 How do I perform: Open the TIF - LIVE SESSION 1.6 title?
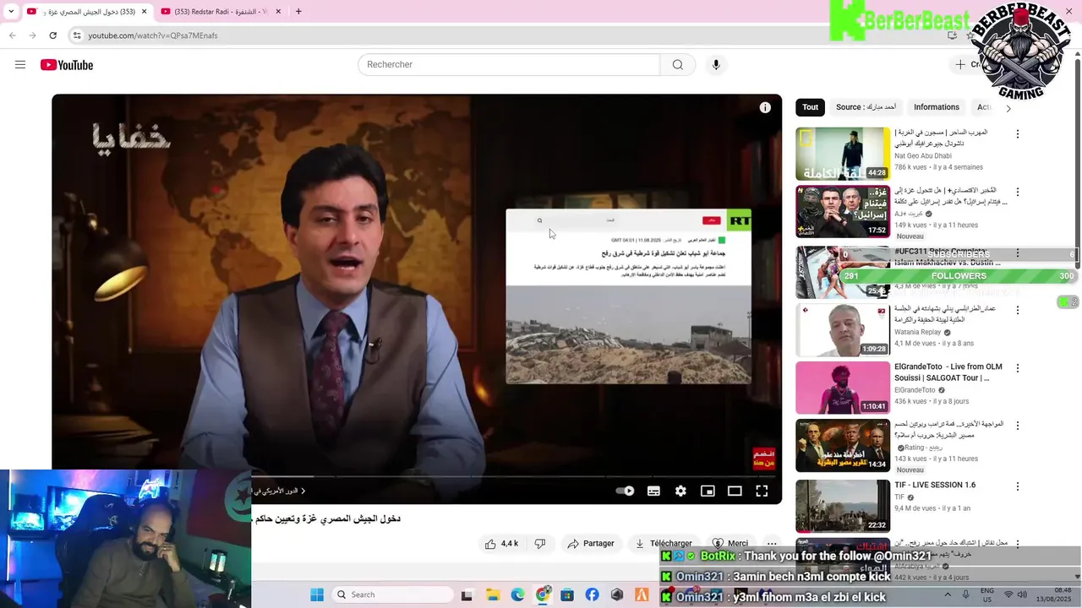pos(935,486)
